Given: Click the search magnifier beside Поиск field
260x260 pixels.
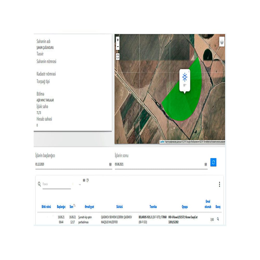Looking at the screenshot, I should 39,184.
